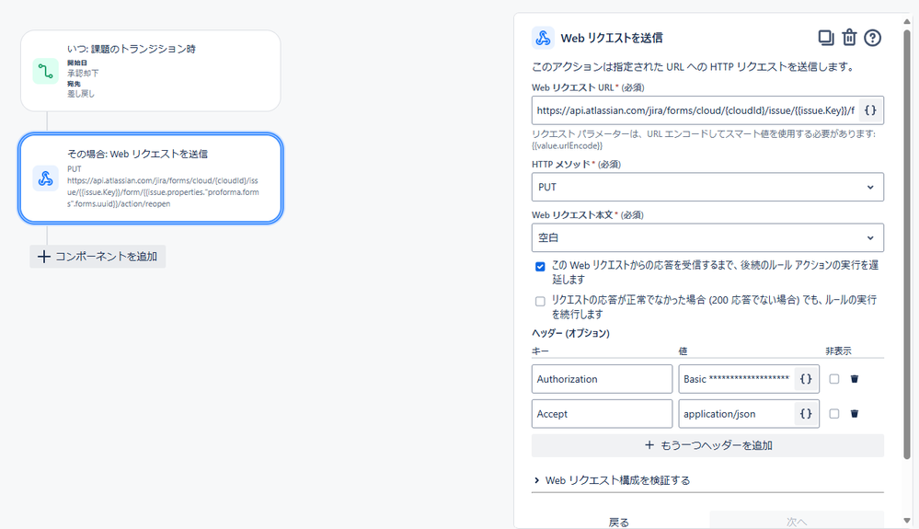Check hidden box for Authorization header
The width and height of the screenshot is (919, 529).
[834, 379]
